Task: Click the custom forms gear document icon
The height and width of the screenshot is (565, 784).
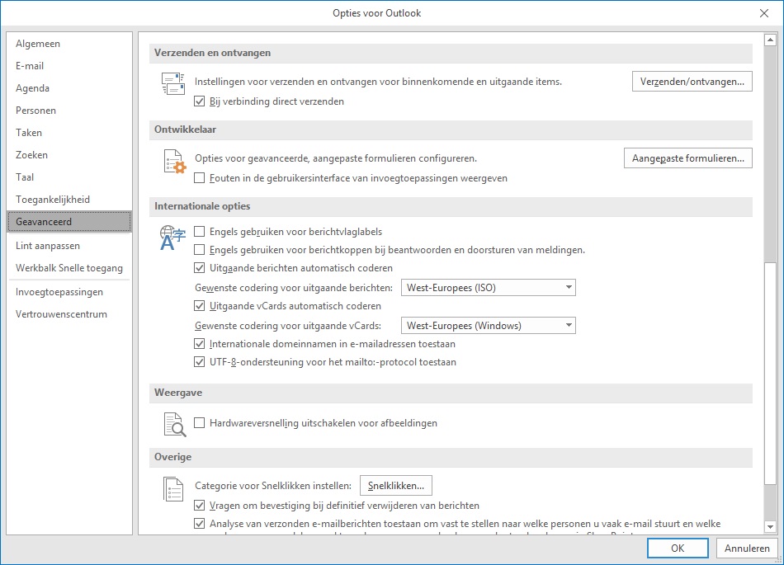Action: click(174, 162)
